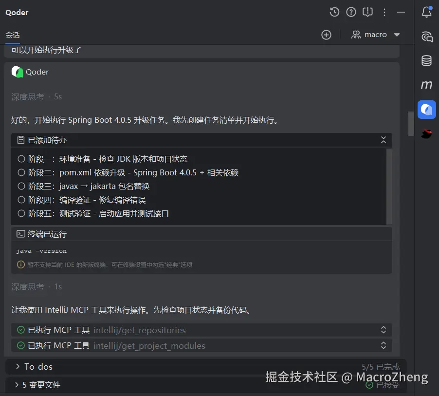Click green check icon for get_project_modules tool
This screenshot has height=396, width=439.
[21, 345]
